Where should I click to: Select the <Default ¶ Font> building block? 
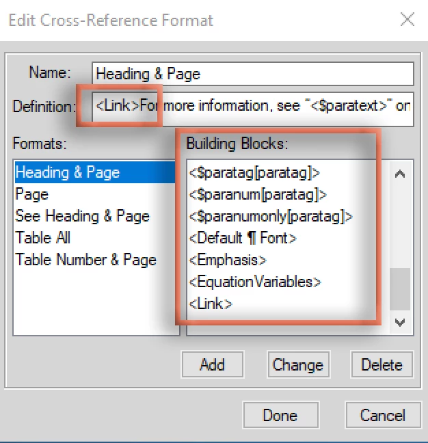(x=243, y=238)
